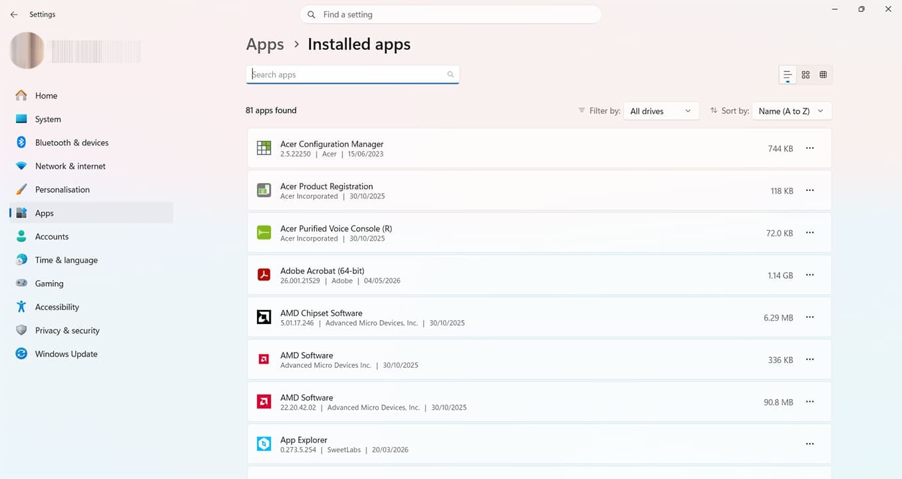Click the 81 apps found text
The height and width of the screenshot is (479, 902).
click(271, 110)
